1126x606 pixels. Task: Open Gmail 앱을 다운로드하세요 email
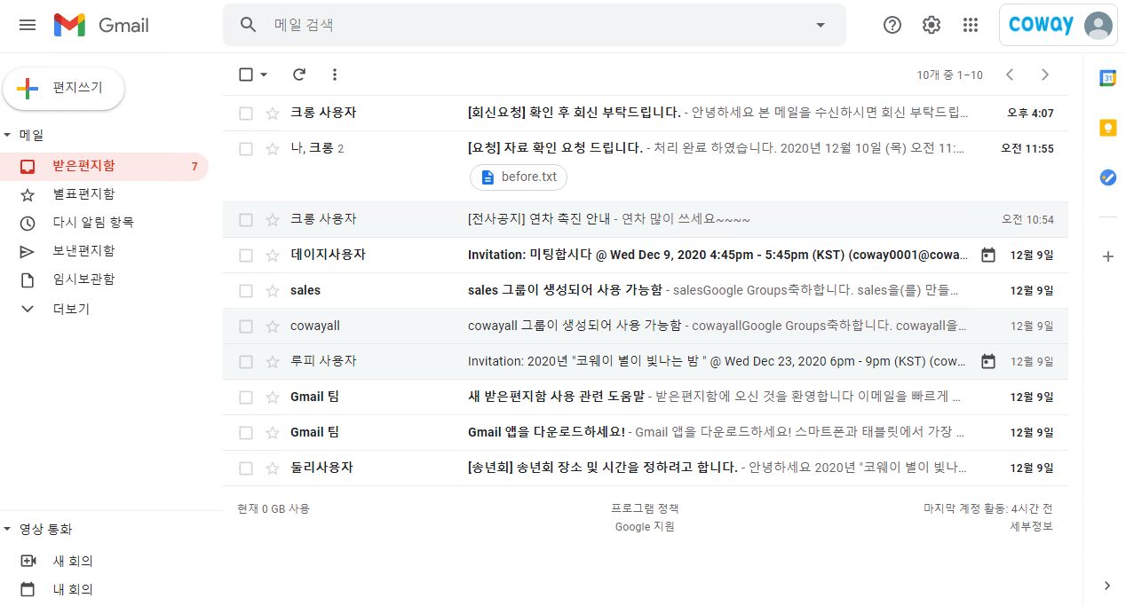click(x=646, y=433)
